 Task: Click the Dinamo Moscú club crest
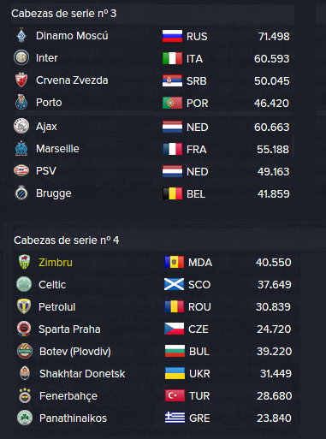(x=21, y=35)
